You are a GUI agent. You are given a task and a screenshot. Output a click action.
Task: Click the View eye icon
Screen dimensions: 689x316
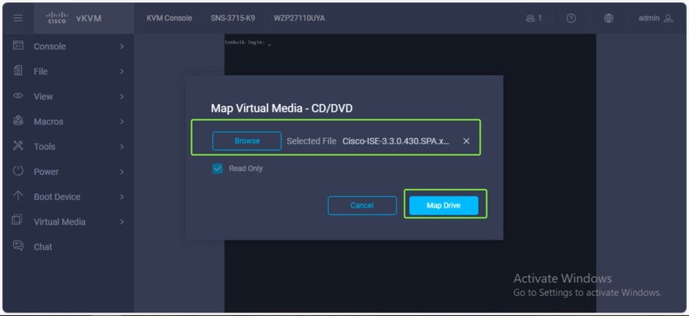(18, 95)
